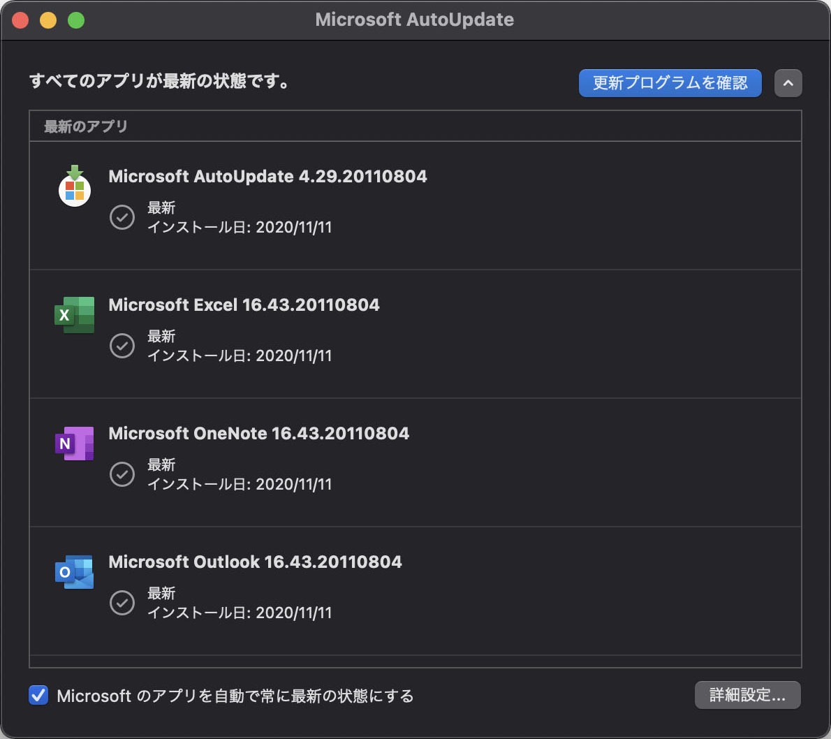
Task: Close the Microsoft AutoUpdate window
Action: coord(20,20)
